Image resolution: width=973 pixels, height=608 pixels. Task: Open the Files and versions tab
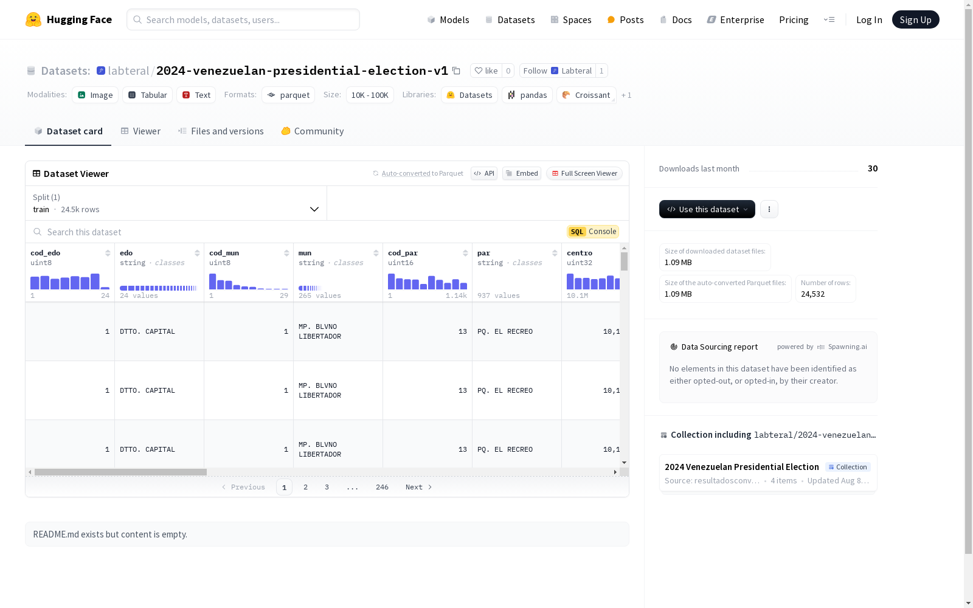tap(221, 131)
